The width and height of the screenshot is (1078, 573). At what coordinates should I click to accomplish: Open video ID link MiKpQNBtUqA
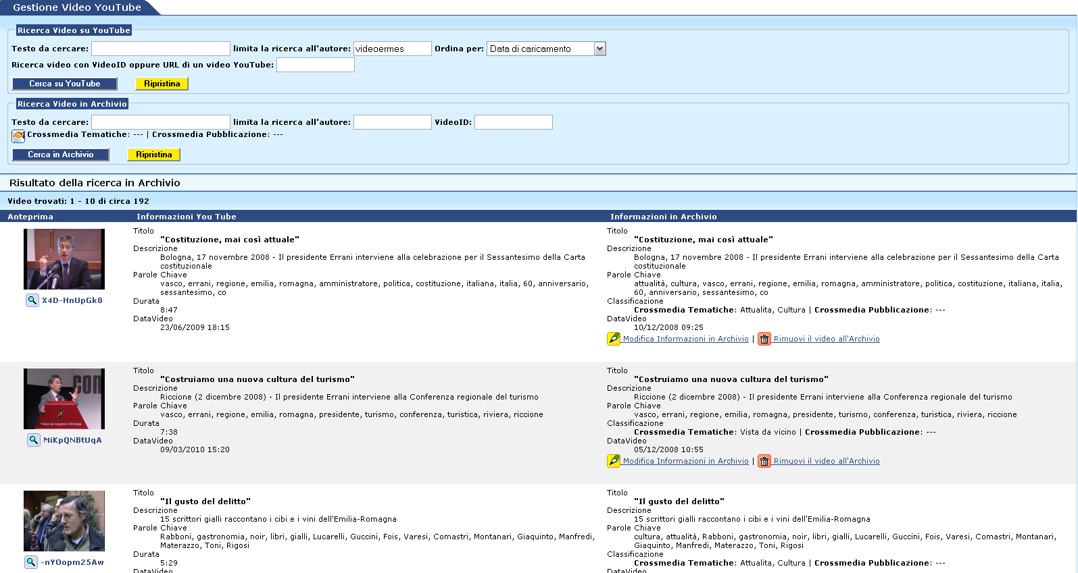pos(72,440)
